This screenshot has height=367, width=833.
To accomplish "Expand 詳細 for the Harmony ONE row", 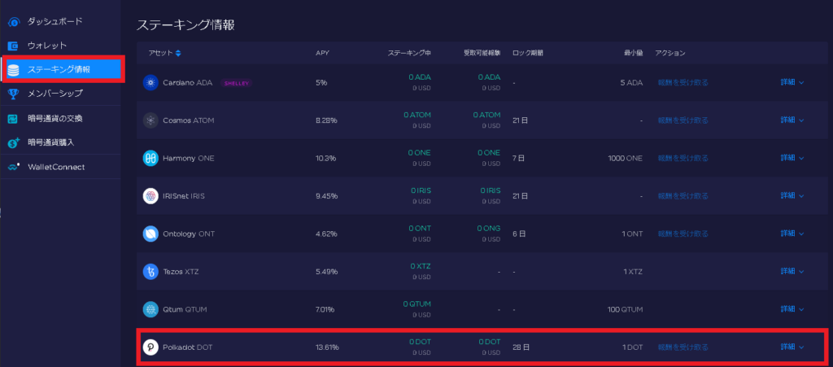I will click(x=792, y=158).
